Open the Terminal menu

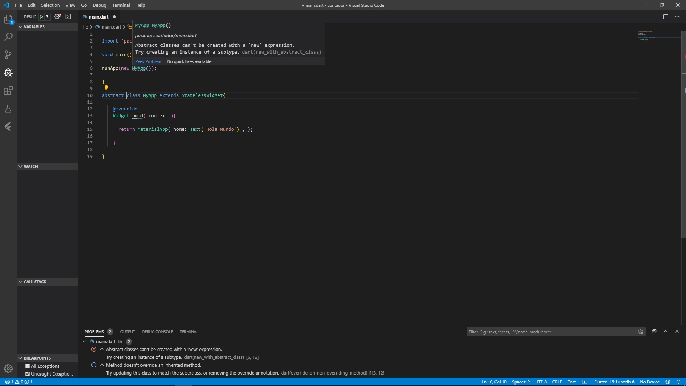click(x=121, y=5)
